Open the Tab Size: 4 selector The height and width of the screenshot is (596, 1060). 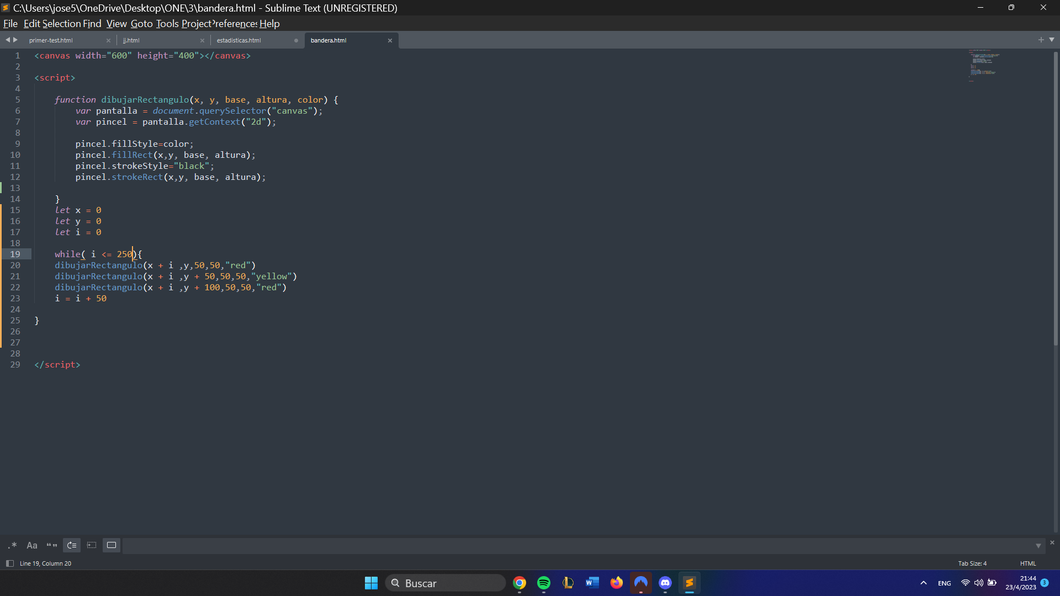(x=972, y=563)
